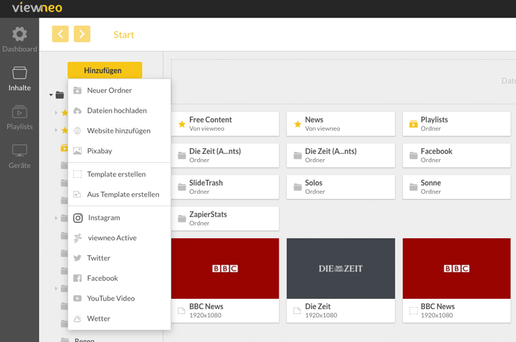The image size is (516, 342).
Task: Click the Twitter bird icon
Action: tap(77, 258)
